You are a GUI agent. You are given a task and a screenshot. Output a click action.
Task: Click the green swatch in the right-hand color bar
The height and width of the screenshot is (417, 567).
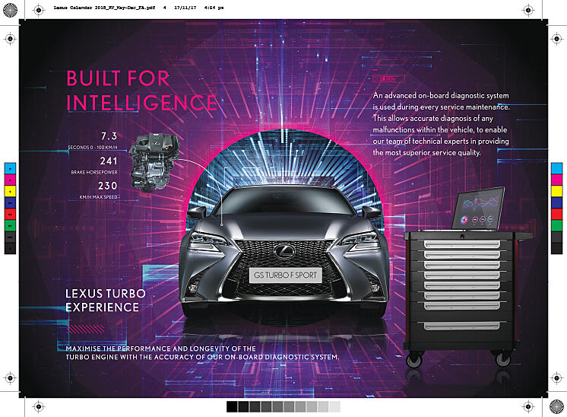click(556, 225)
